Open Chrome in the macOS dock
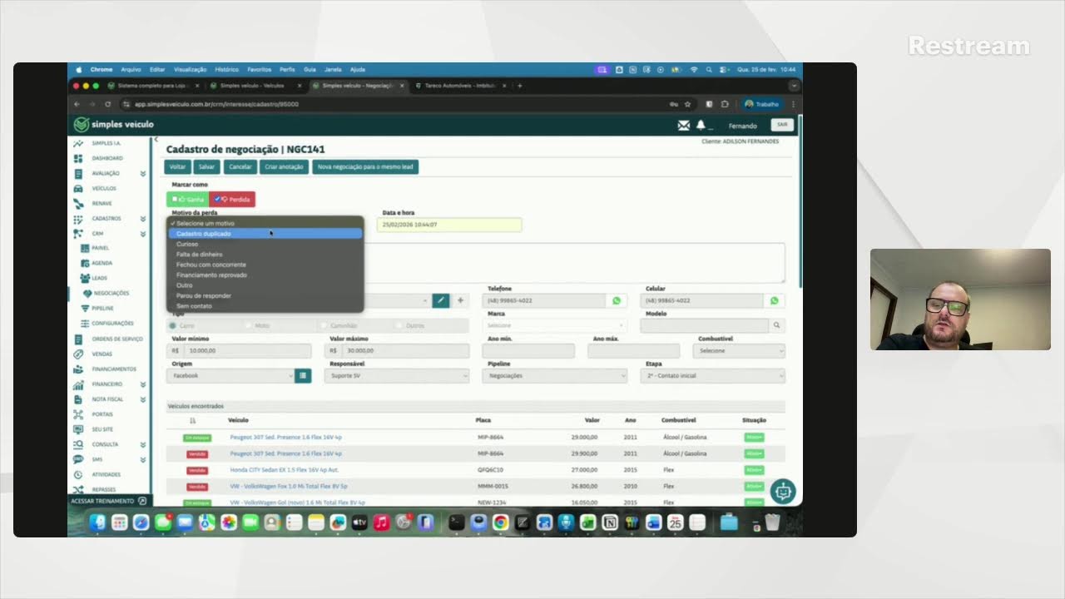 pos(500,522)
